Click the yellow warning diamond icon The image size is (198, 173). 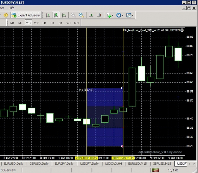click(6, 15)
